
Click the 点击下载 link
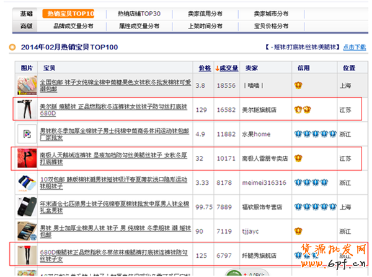click(x=354, y=47)
